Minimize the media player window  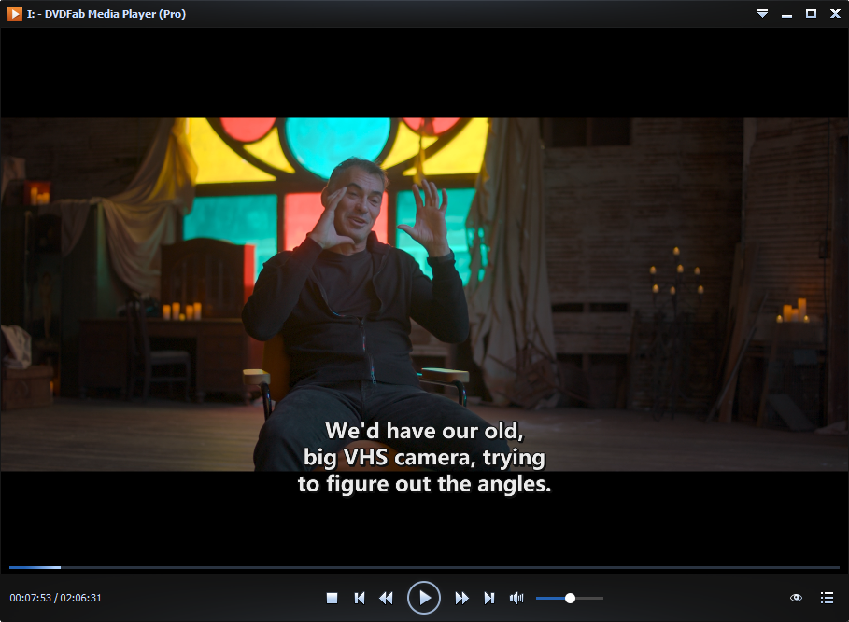786,13
